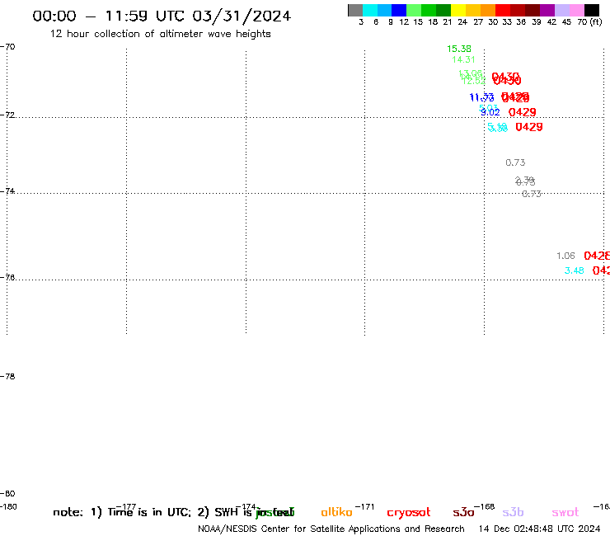Click 'NOAA/NESDIS Center for Satellite Applications and Research'

tap(331, 529)
